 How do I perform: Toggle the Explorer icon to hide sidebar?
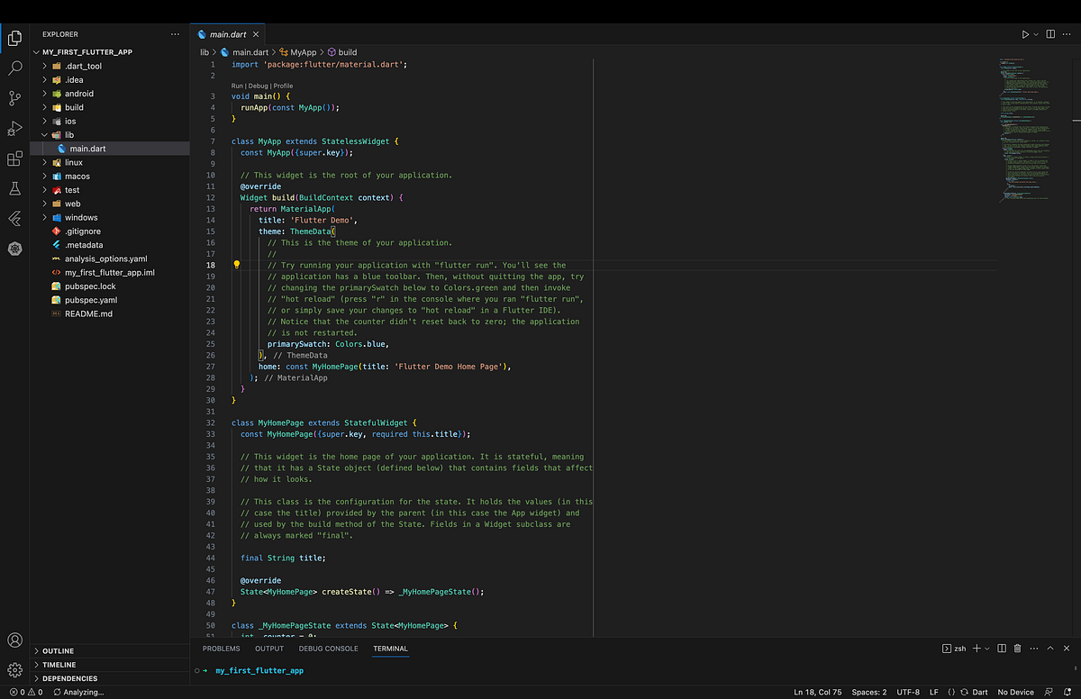click(x=14, y=38)
